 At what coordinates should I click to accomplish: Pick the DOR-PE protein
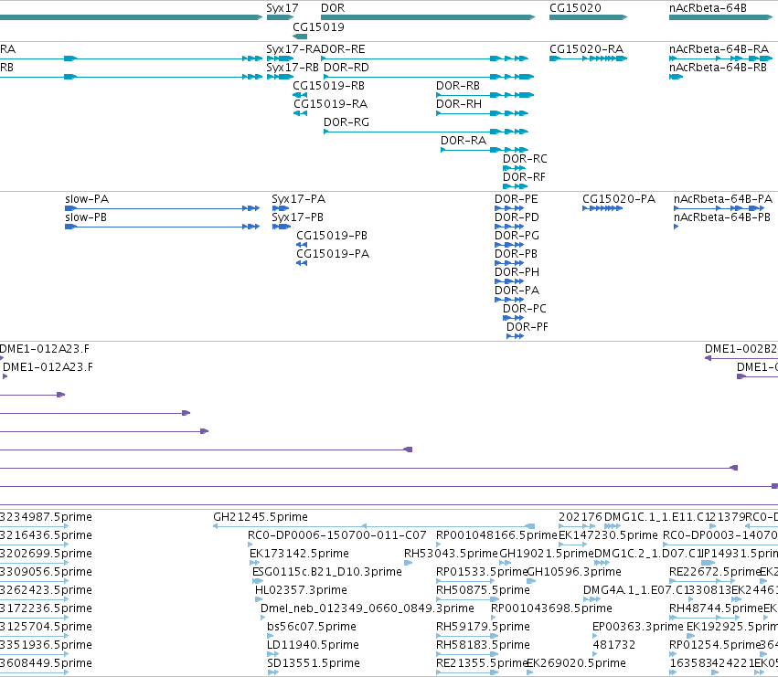click(516, 199)
